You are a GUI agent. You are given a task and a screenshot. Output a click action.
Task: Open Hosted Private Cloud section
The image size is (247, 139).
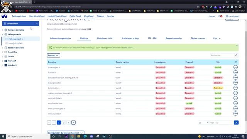click(x=57, y=16)
